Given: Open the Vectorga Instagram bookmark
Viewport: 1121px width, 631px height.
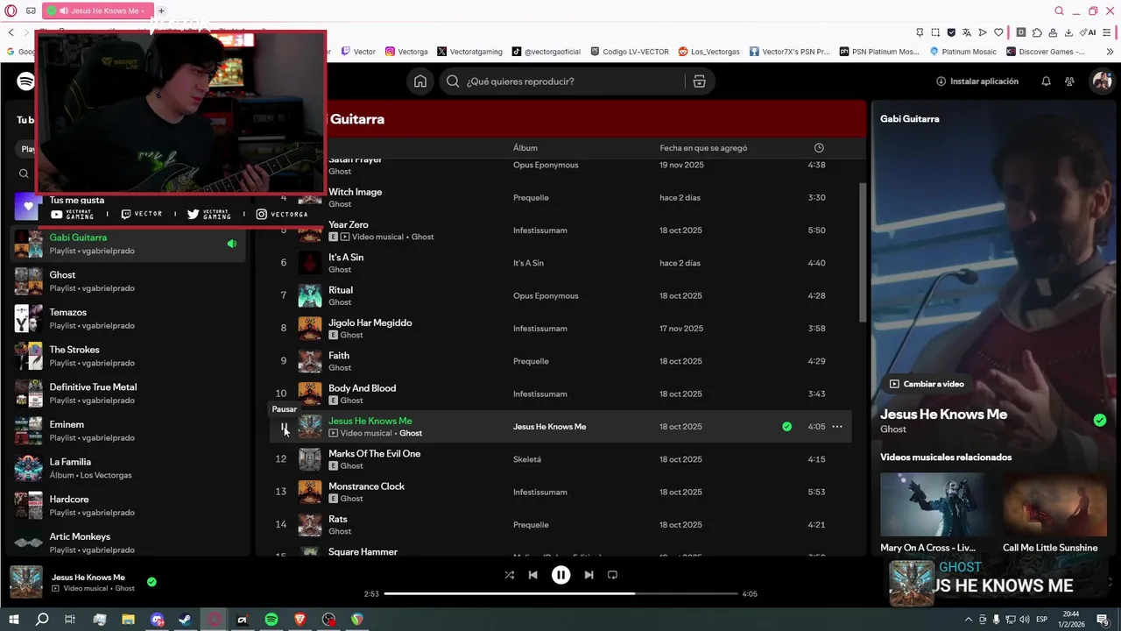Looking at the screenshot, I should click(x=407, y=52).
